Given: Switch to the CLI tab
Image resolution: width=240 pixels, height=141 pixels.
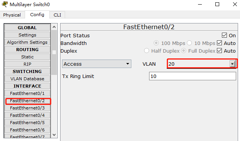Looking at the screenshot, I should coord(57,15).
